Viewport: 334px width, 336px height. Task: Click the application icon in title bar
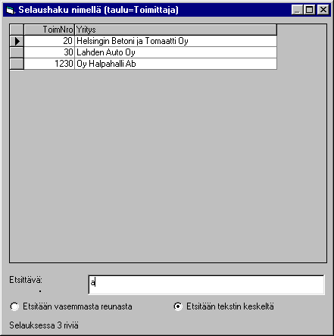[x=10, y=10]
